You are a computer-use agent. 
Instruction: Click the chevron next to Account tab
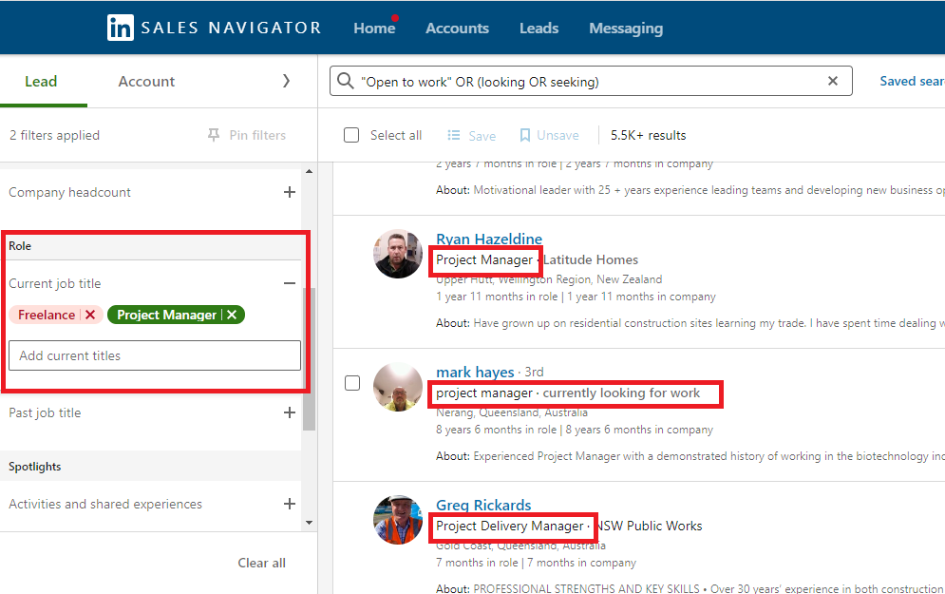pos(286,81)
